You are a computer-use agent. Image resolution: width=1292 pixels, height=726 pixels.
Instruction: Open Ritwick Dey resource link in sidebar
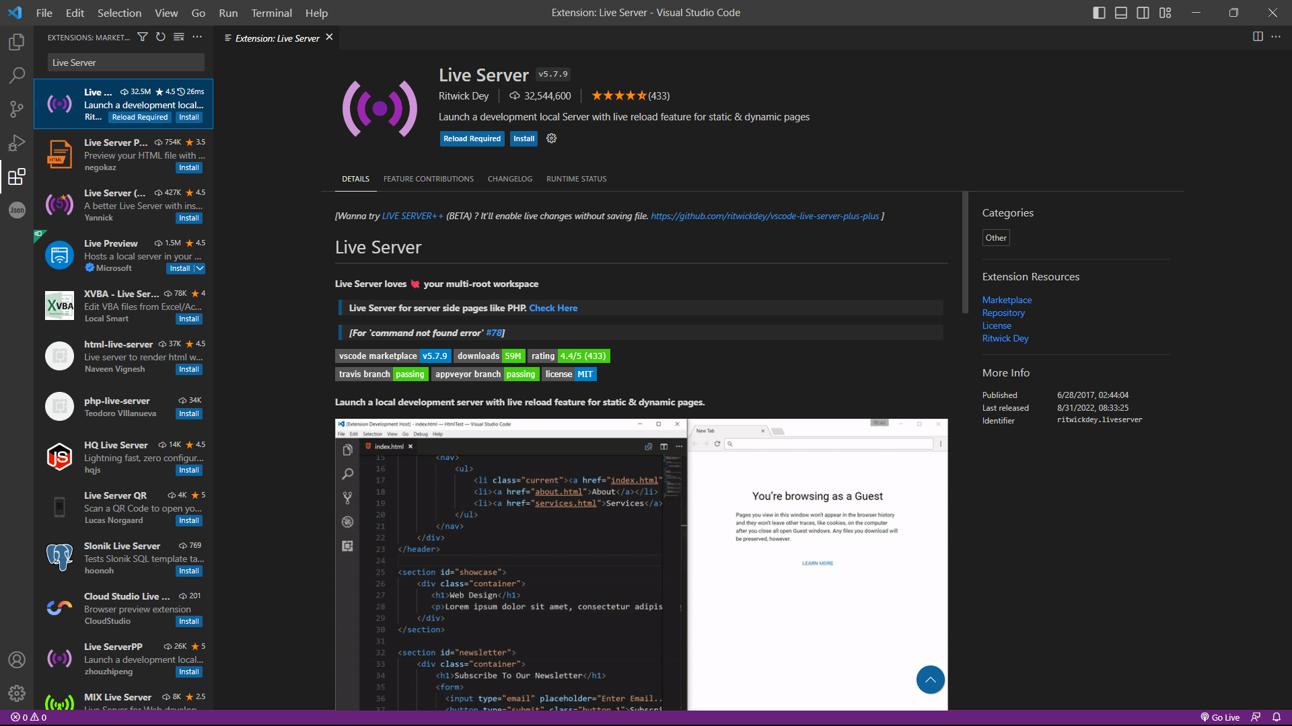(x=1005, y=338)
